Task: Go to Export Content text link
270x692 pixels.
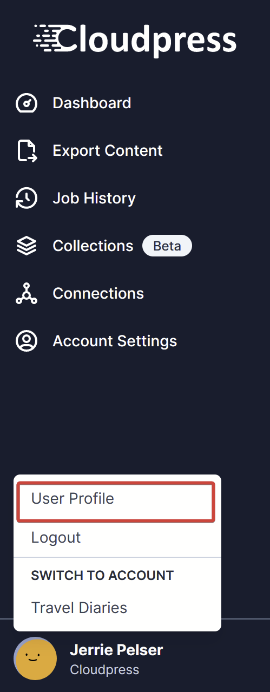Action: pos(108,150)
